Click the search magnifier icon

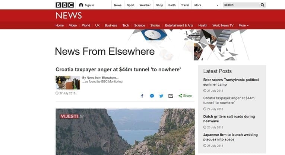[263, 5]
